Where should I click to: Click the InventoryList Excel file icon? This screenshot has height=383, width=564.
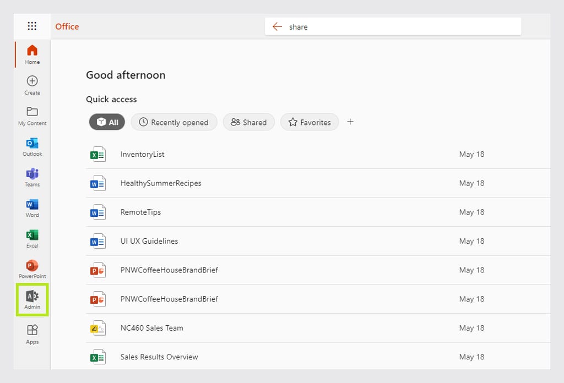[98, 155]
